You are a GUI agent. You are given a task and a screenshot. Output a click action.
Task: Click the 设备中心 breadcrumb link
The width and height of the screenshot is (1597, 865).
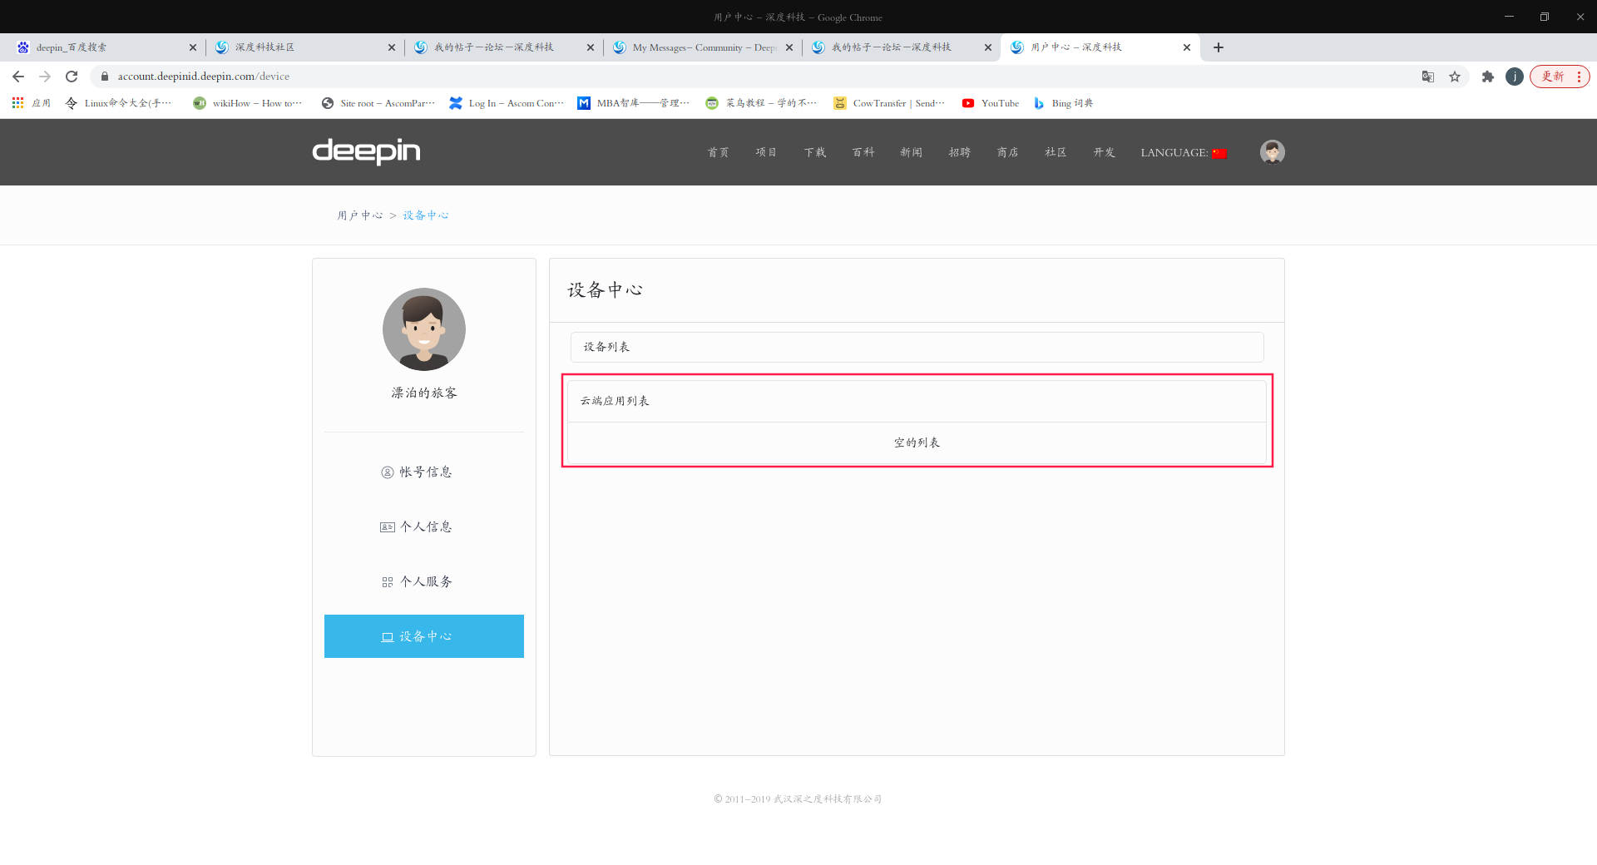[x=426, y=215]
